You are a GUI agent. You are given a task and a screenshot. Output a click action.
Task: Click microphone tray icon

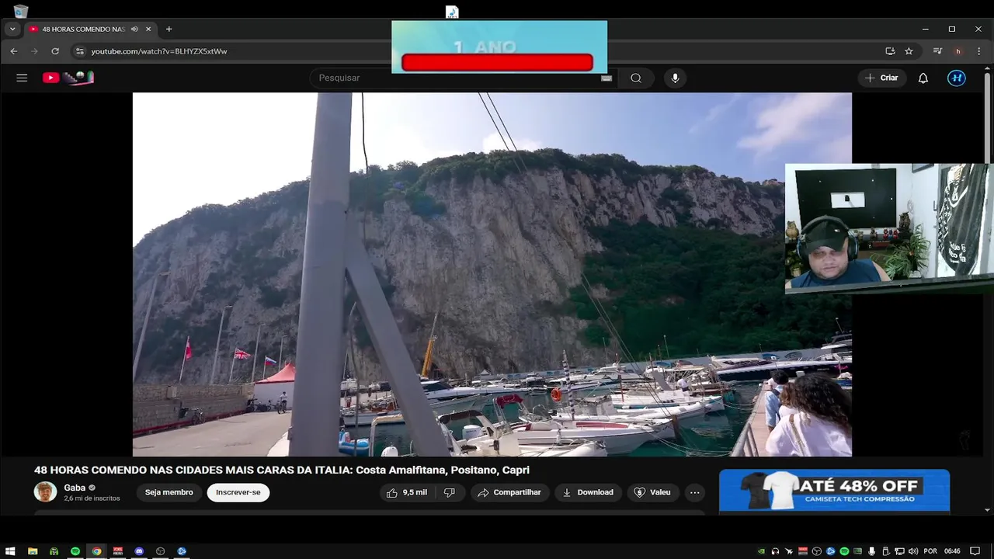pos(872,551)
